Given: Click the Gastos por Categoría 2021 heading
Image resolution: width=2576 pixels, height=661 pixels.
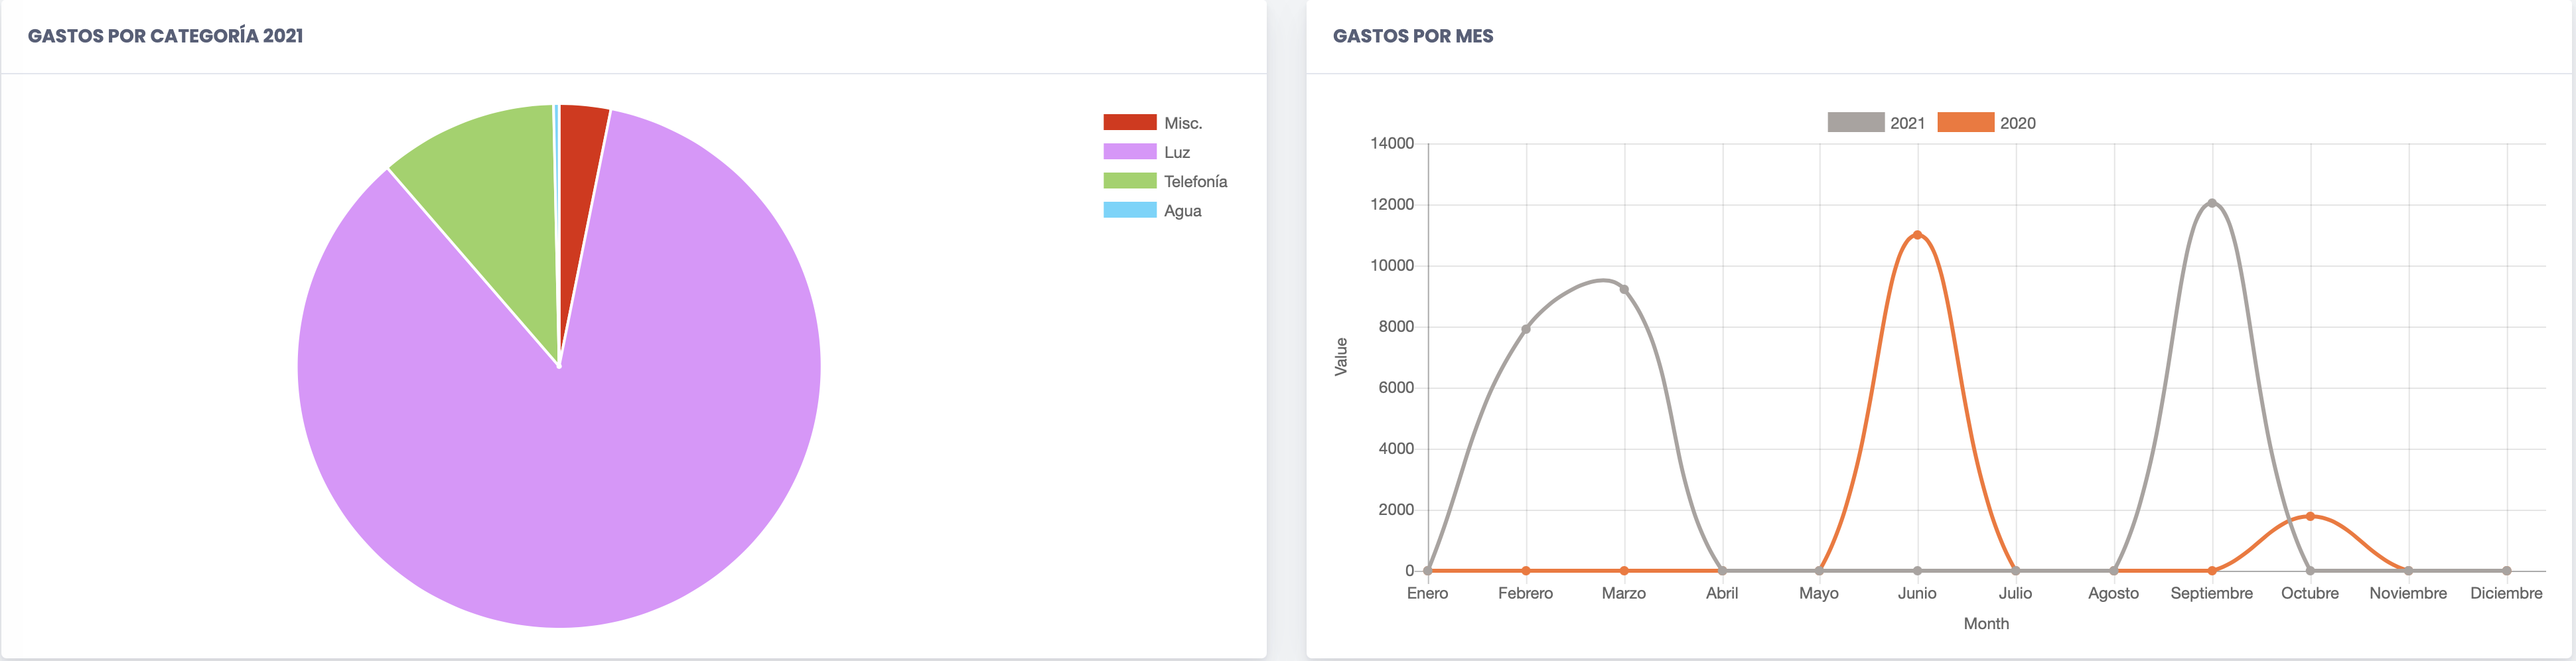Looking at the screenshot, I should tap(165, 36).
